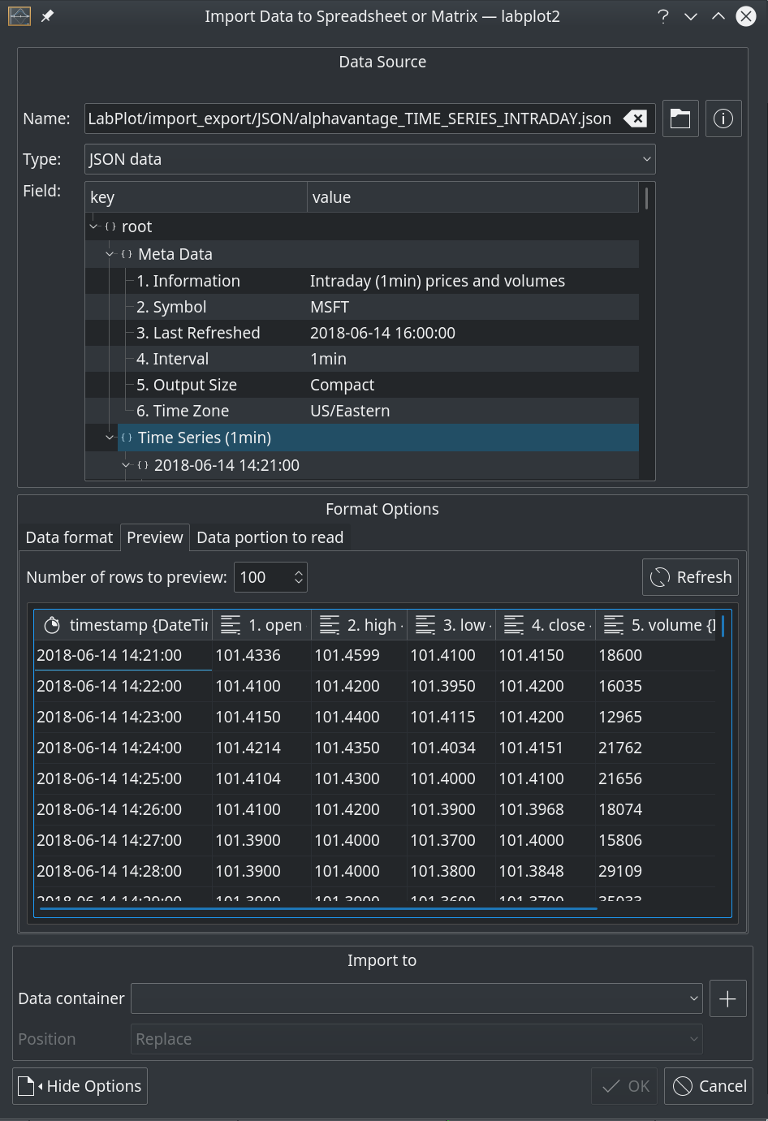Click Hide Options to collapse format settings

[x=79, y=1085]
